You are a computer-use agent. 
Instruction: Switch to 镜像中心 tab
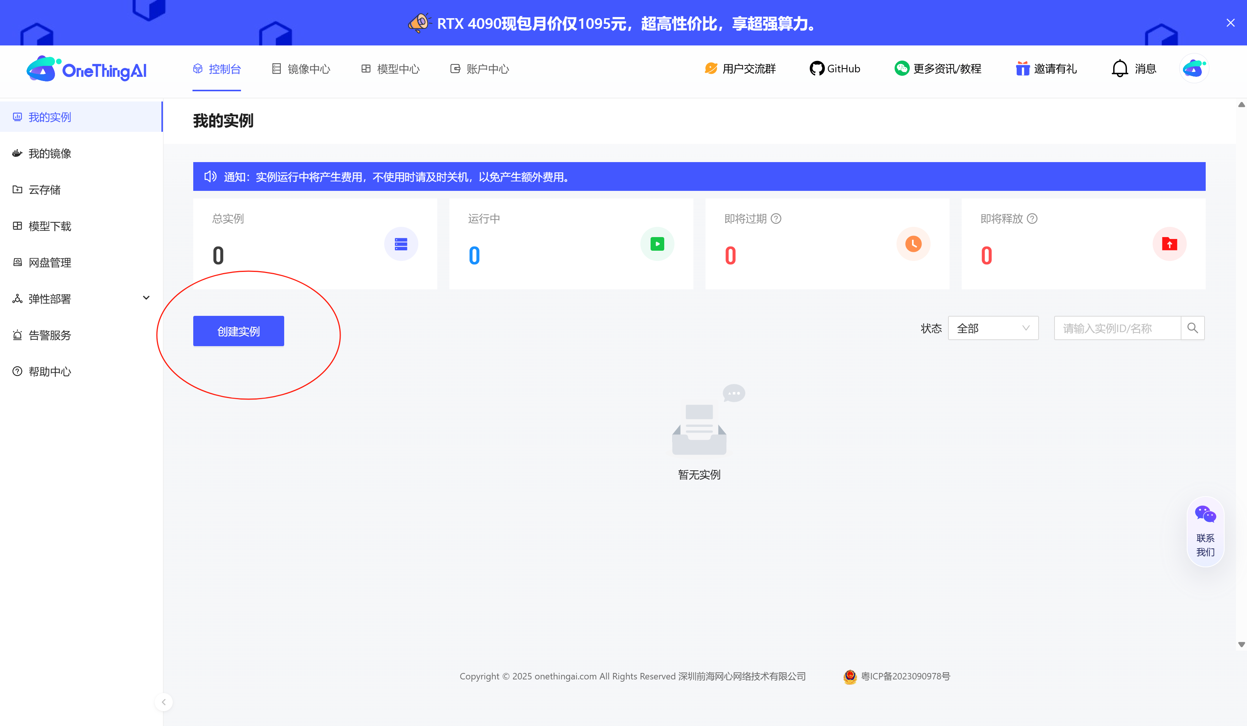point(301,69)
